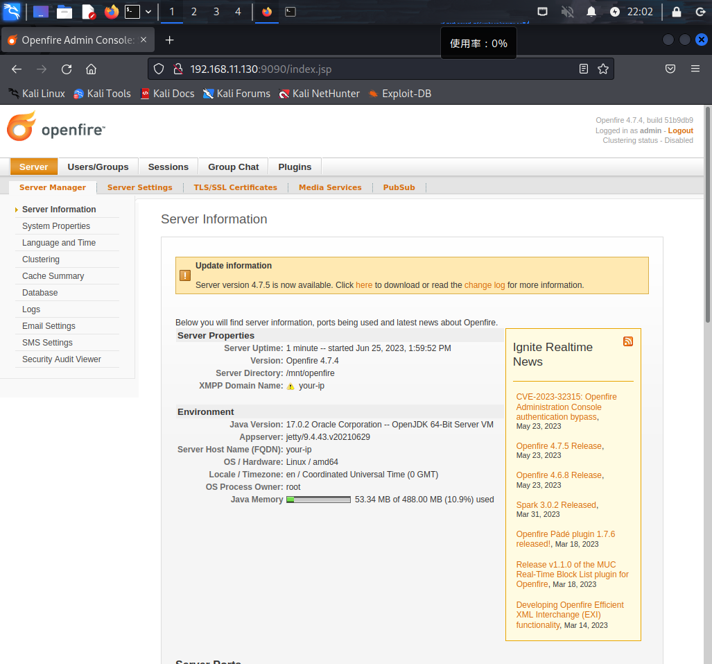
Task: Click the URL address bar field
Action: (381, 69)
